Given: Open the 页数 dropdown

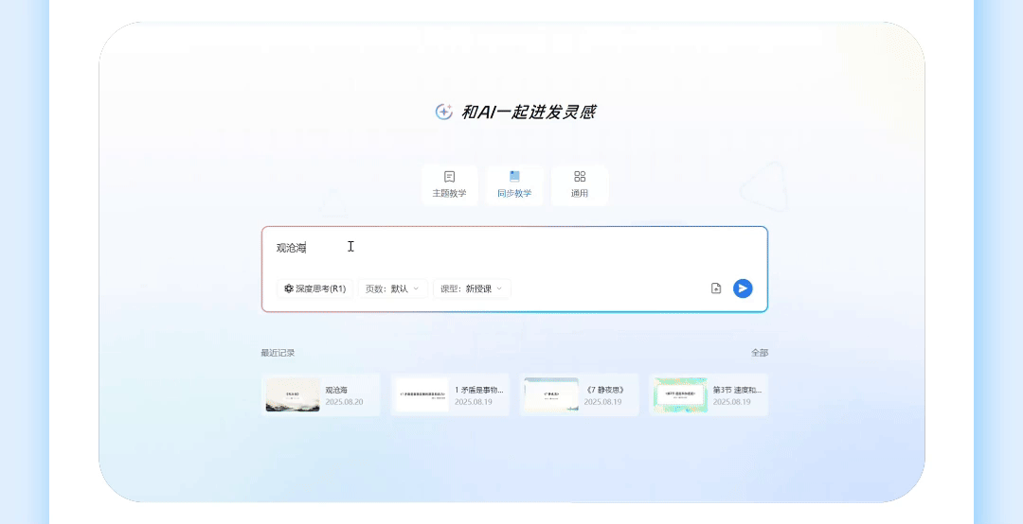Looking at the screenshot, I should pos(393,288).
